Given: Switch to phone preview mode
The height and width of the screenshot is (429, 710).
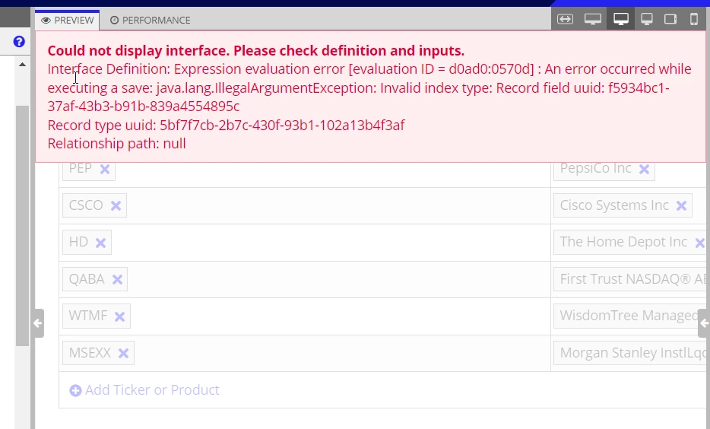Looking at the screenshot, I should click(694, 19).
